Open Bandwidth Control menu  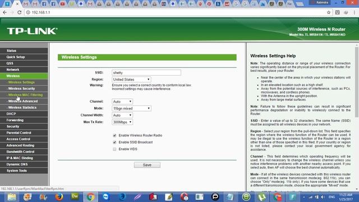click(24, 151)
